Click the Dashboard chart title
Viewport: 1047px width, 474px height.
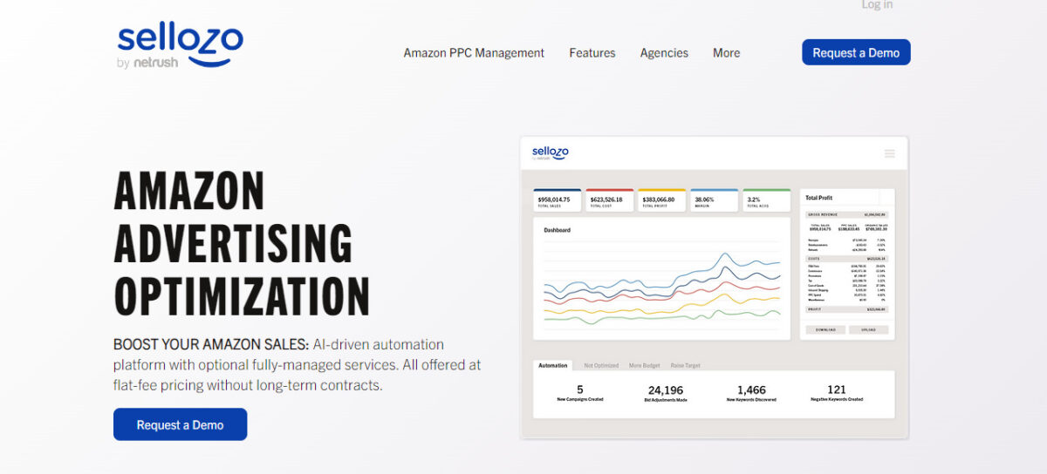[x=557, y=230]
